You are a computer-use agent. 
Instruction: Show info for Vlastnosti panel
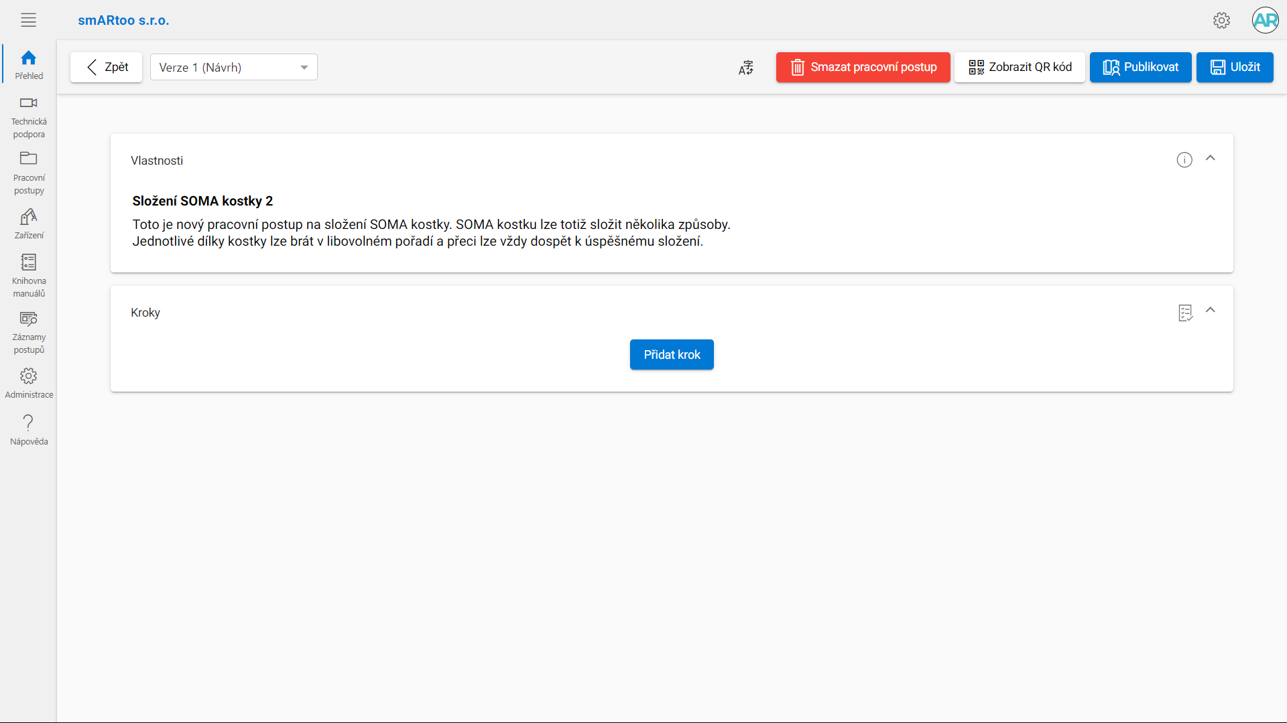(1184, 160)
